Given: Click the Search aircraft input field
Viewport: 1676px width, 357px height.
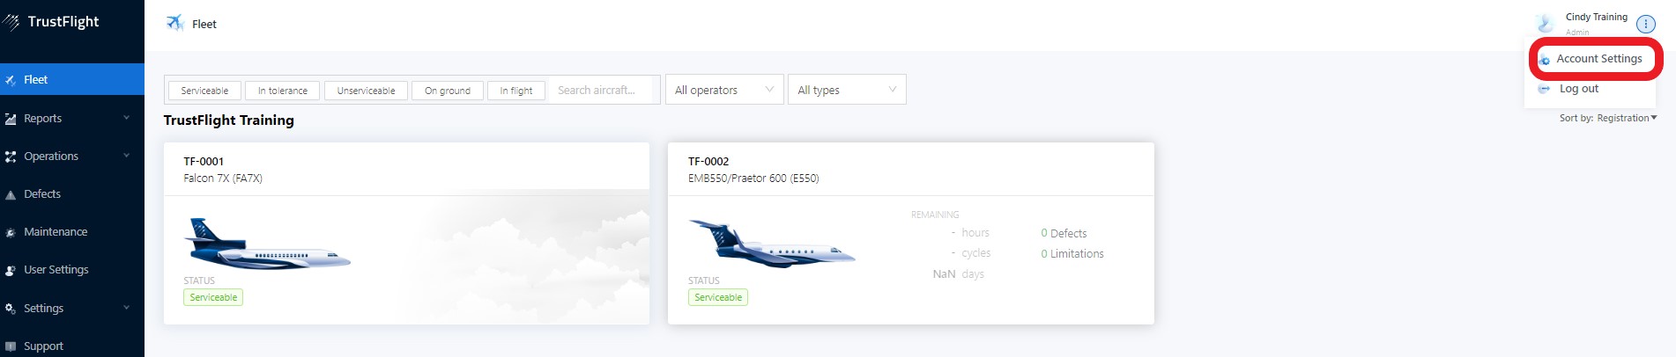Looking at the screenshot, I should 603,90.
